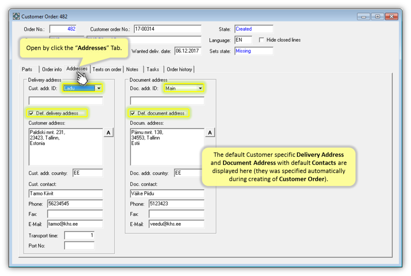This screenshot has width=411, height=276.
Task: Click the Customer Order window gear icon
Action: coord(16,16)
